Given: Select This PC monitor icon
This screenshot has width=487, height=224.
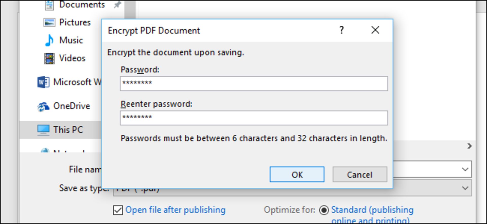Looking at the screenshot, I should (43, 130).
